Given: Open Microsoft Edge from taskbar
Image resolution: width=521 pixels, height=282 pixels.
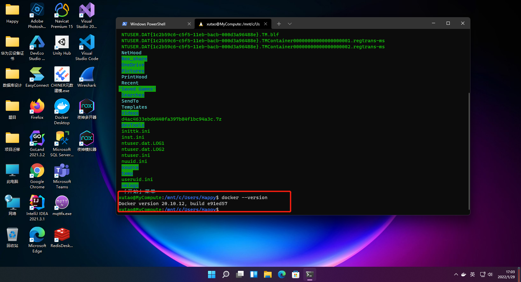Looking at the screenshot, I should tap(281, 274).
